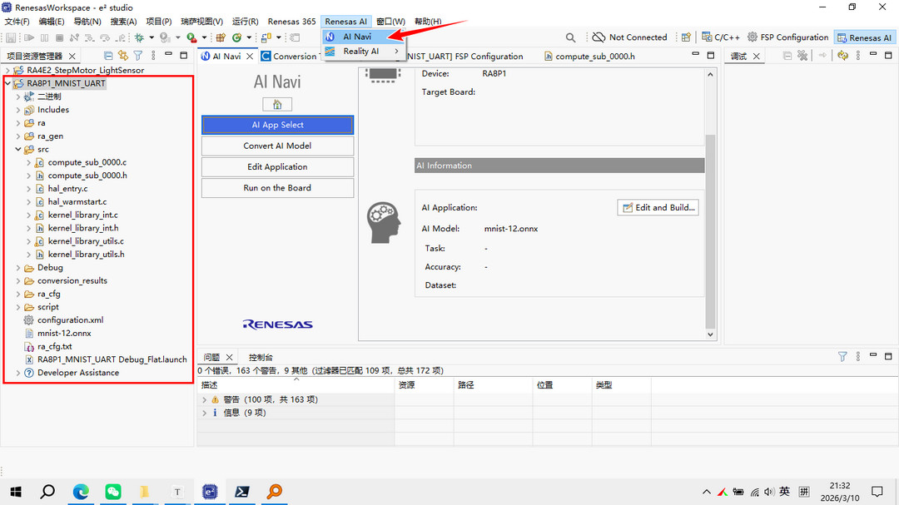Open the 文件(F) menu
899x505 pixels.
coord(17,21)
